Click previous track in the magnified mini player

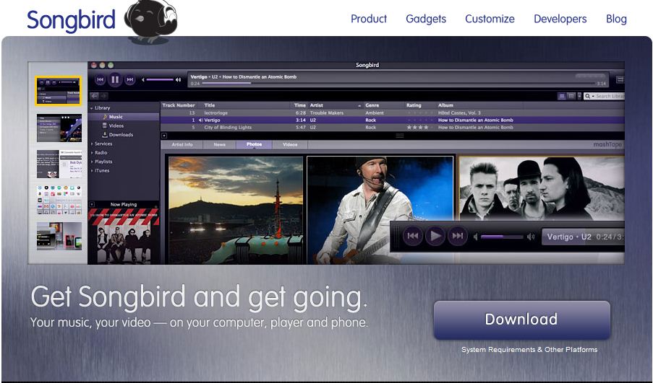[x=413, y=236]
